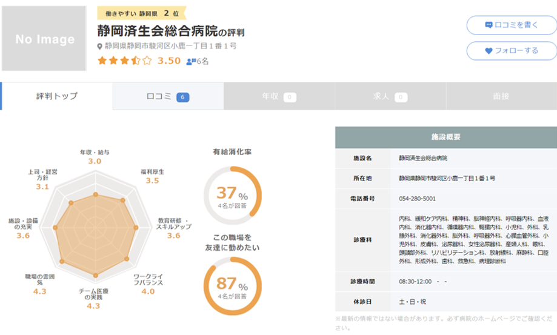Click the 働きやすい 静岡県 2位 ranking badge
557x335 pixels.
[142, 13]
